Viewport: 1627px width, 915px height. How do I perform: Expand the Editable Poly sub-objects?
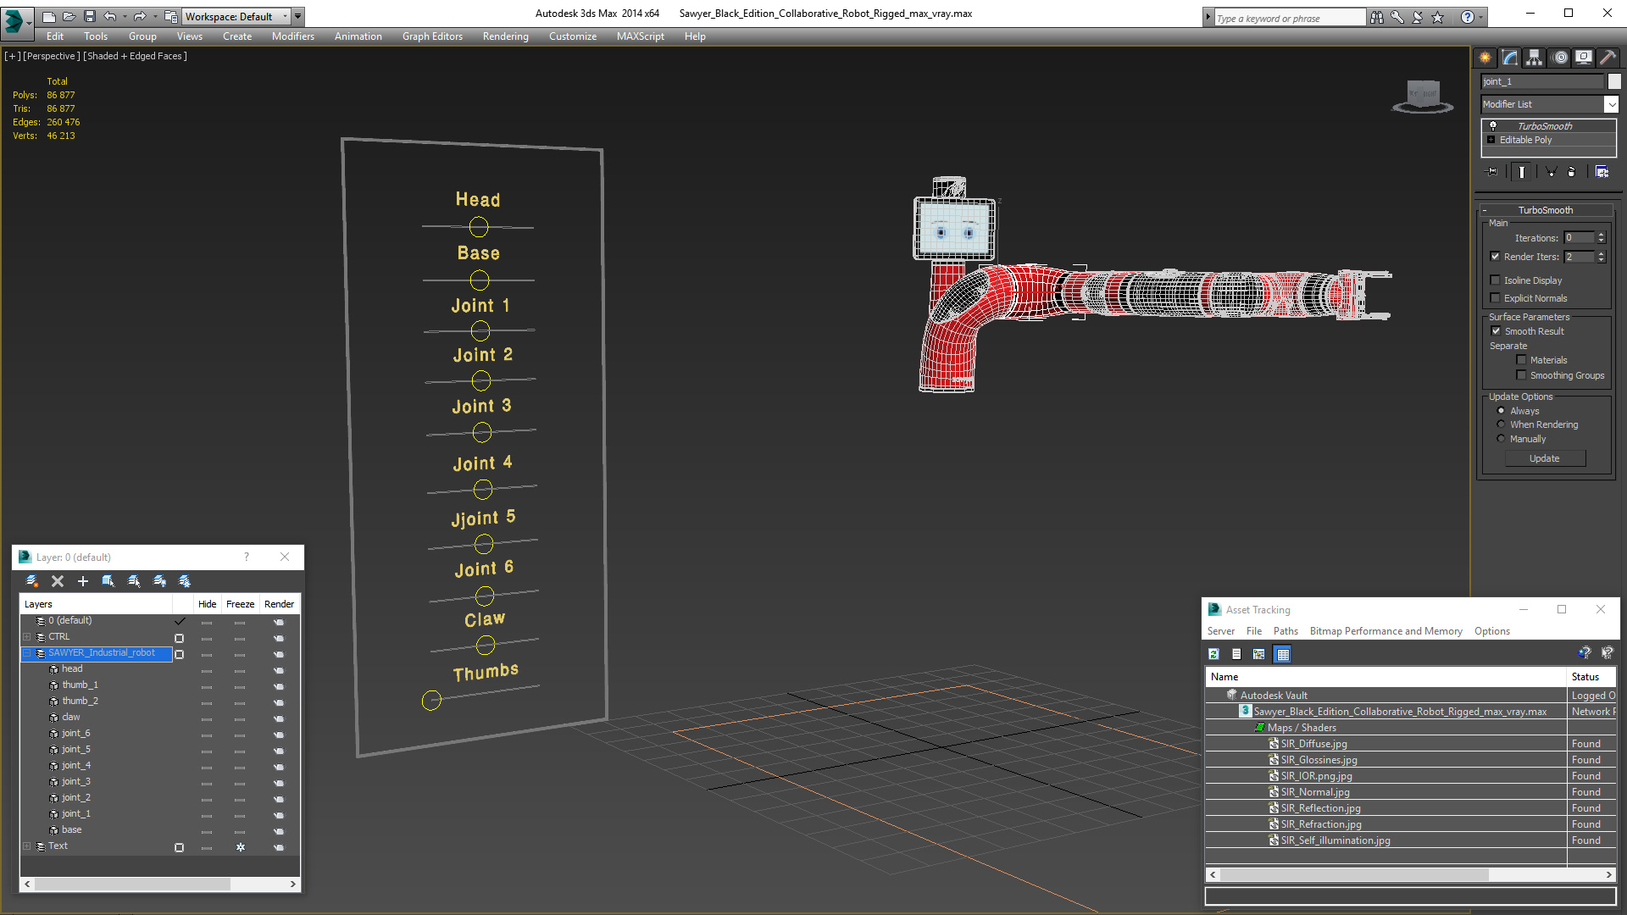[x=1491, y=140]
